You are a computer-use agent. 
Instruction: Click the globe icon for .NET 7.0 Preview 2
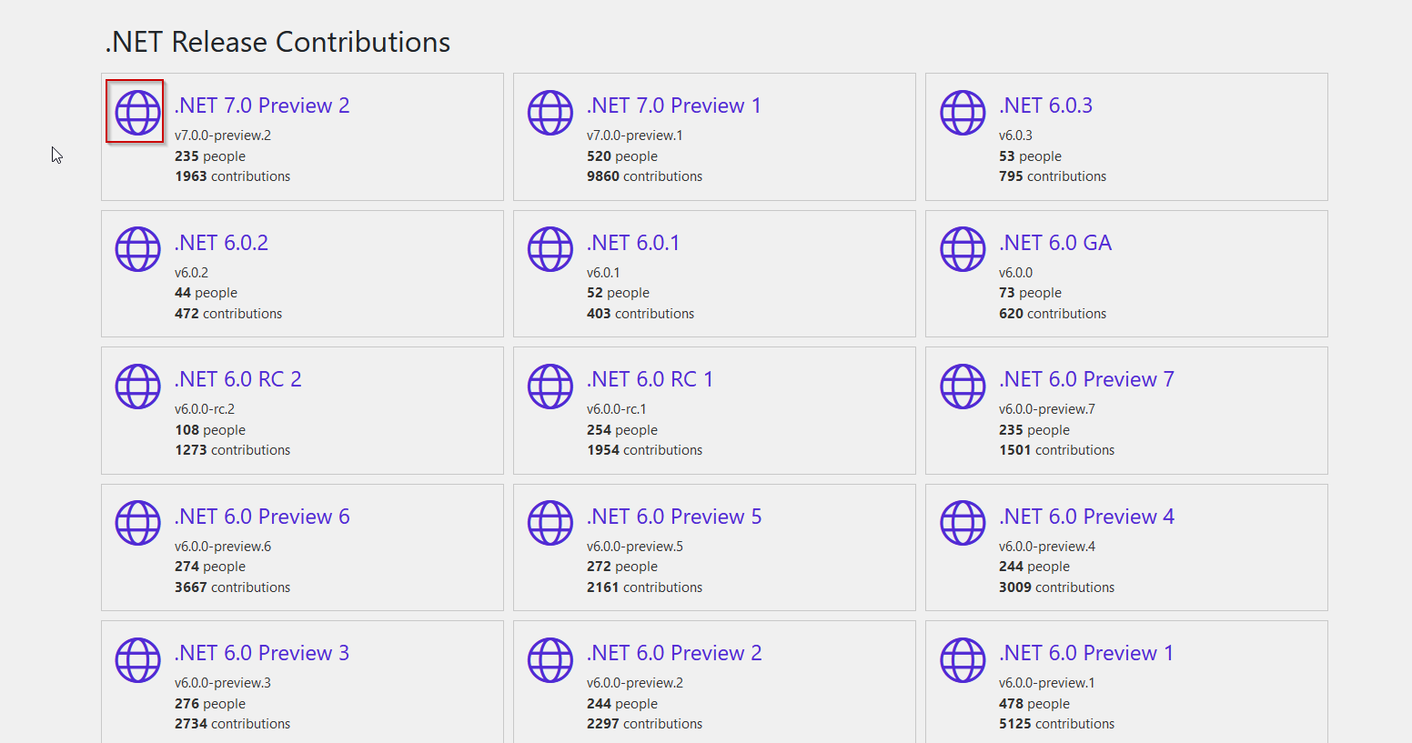136,112
